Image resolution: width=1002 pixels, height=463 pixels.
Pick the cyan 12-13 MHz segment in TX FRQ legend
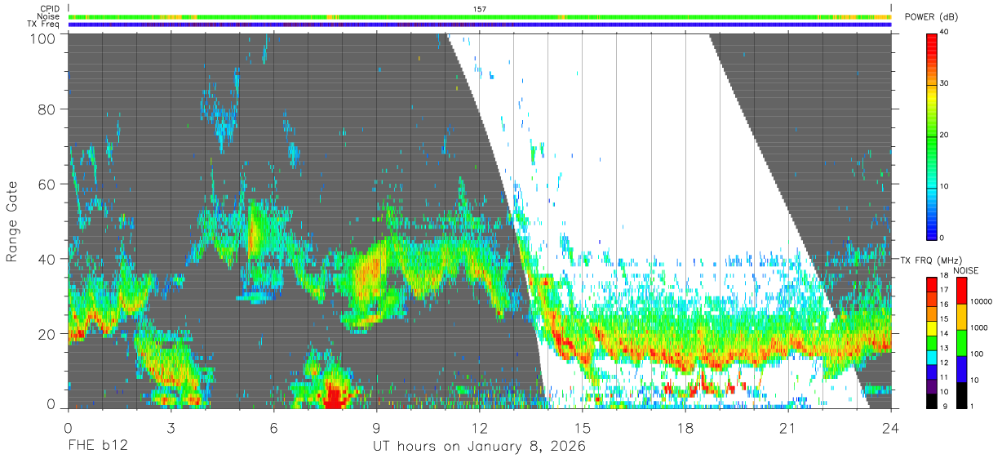pos(932,358)
